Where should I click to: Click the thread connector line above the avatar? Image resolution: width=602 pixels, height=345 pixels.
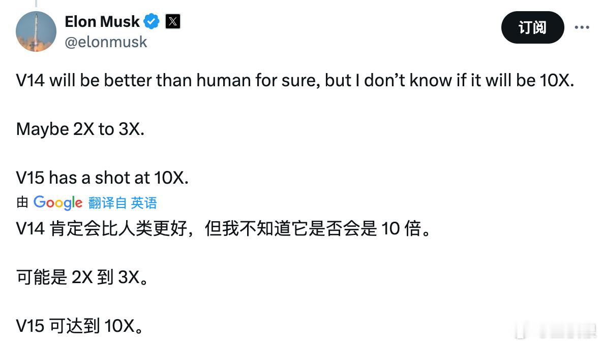36,4
